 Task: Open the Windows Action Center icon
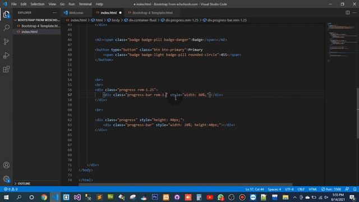click(x=352, y=197)
